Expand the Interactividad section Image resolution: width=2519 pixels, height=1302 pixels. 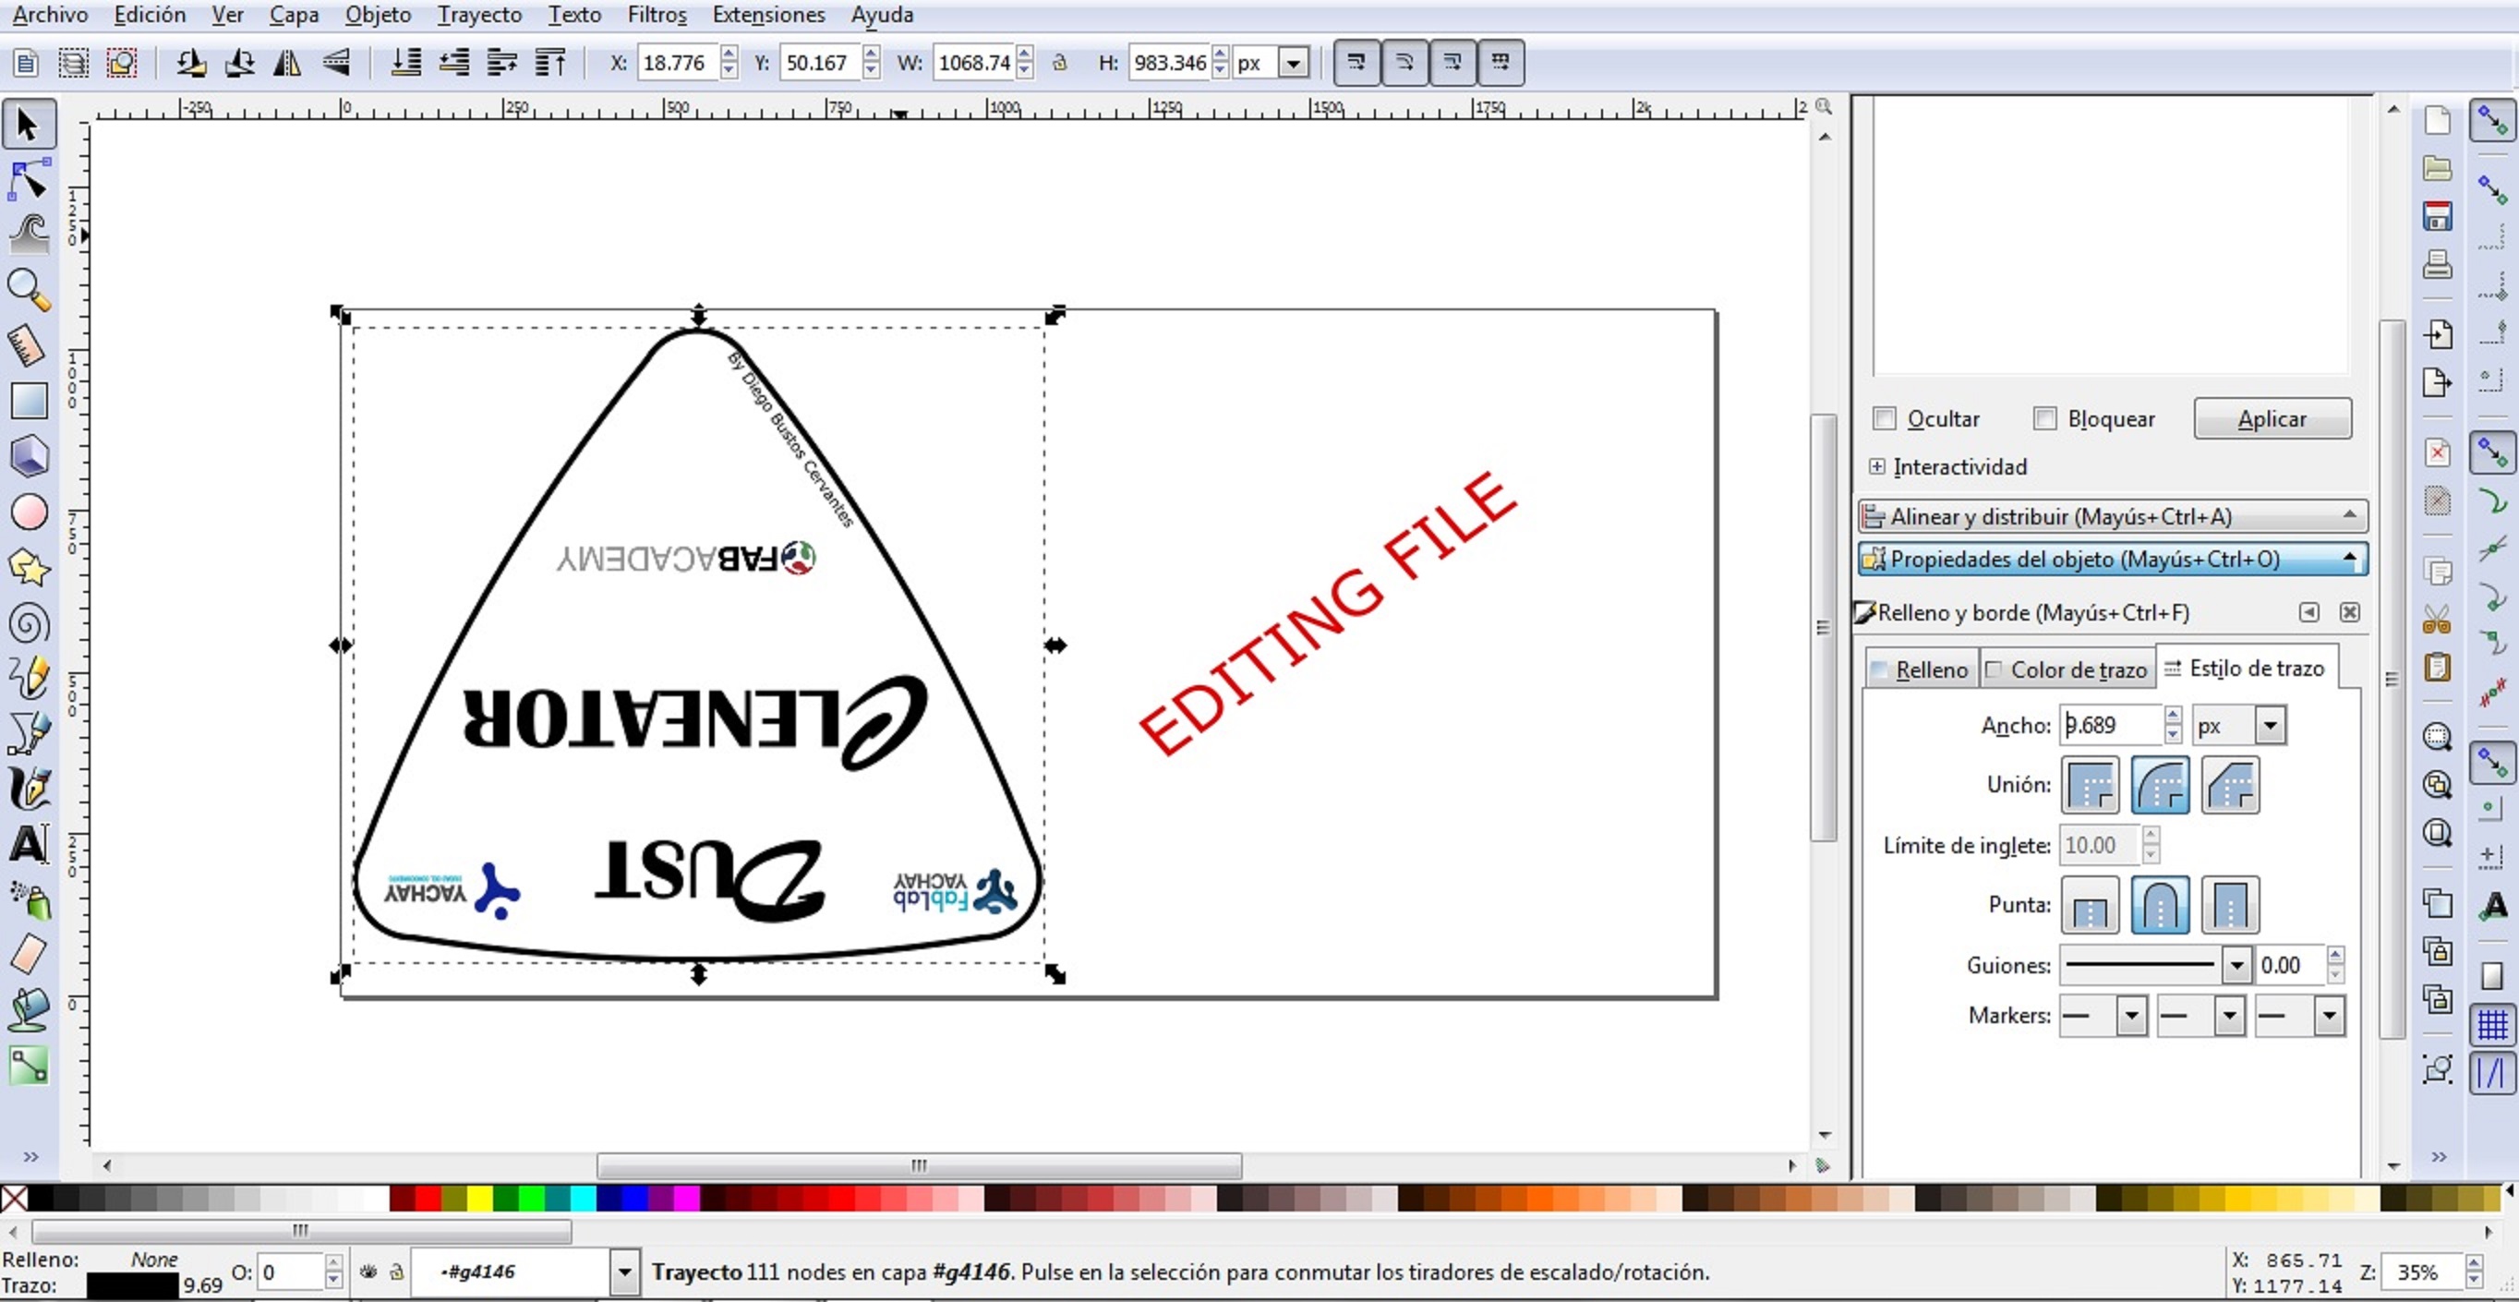(1876, 466)
